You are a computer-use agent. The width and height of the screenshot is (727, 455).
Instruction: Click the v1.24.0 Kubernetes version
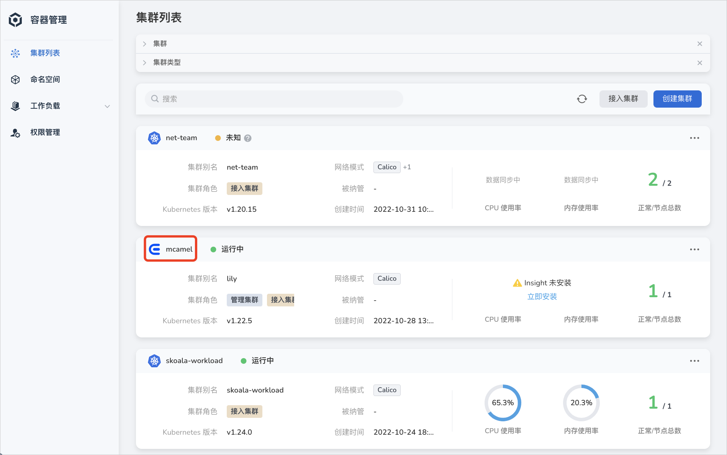(239, 432)
